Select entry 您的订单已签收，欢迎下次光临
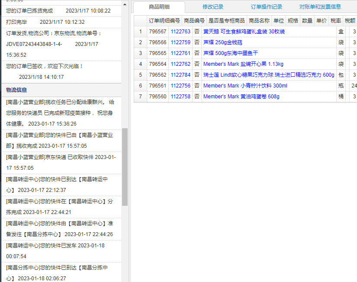This screenshot has width=357, height=282. coord(61,71)
